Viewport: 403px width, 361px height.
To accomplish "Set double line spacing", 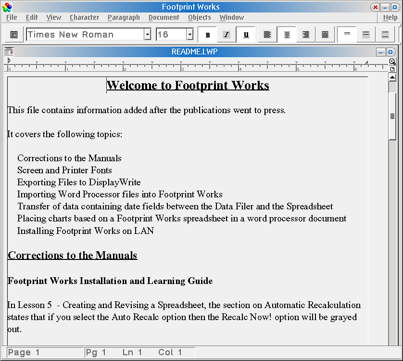I will coord(385,35).
